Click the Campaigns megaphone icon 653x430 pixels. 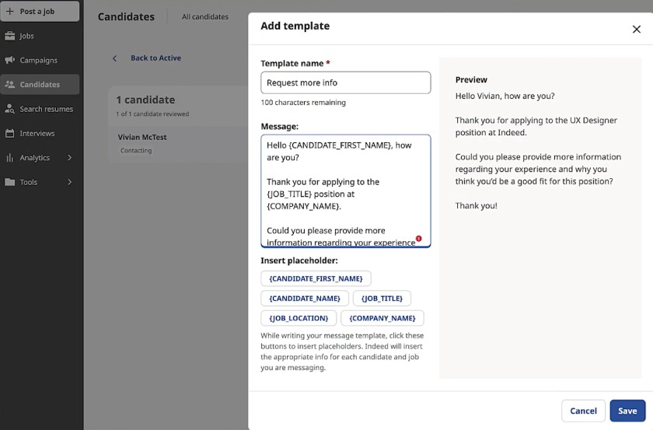click(10, 60)
